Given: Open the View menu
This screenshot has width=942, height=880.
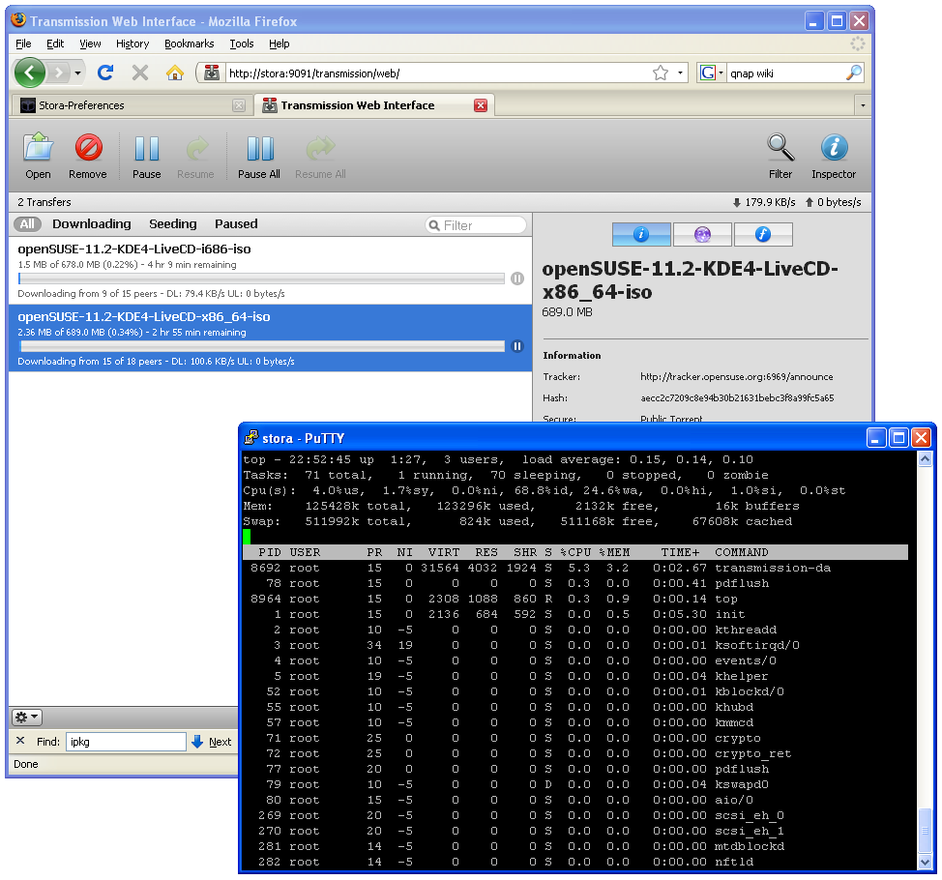Looking at the screenshot, I should click(x=90, y=44).
